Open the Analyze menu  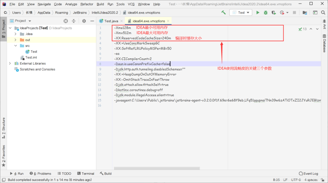[71, 4]
